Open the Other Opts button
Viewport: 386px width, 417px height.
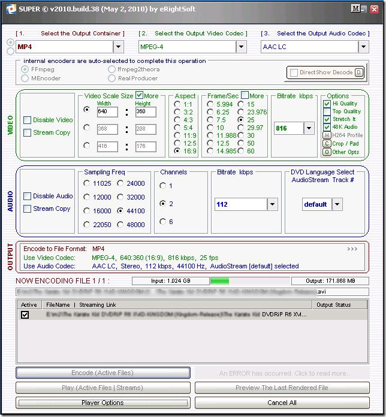point(327,152)
